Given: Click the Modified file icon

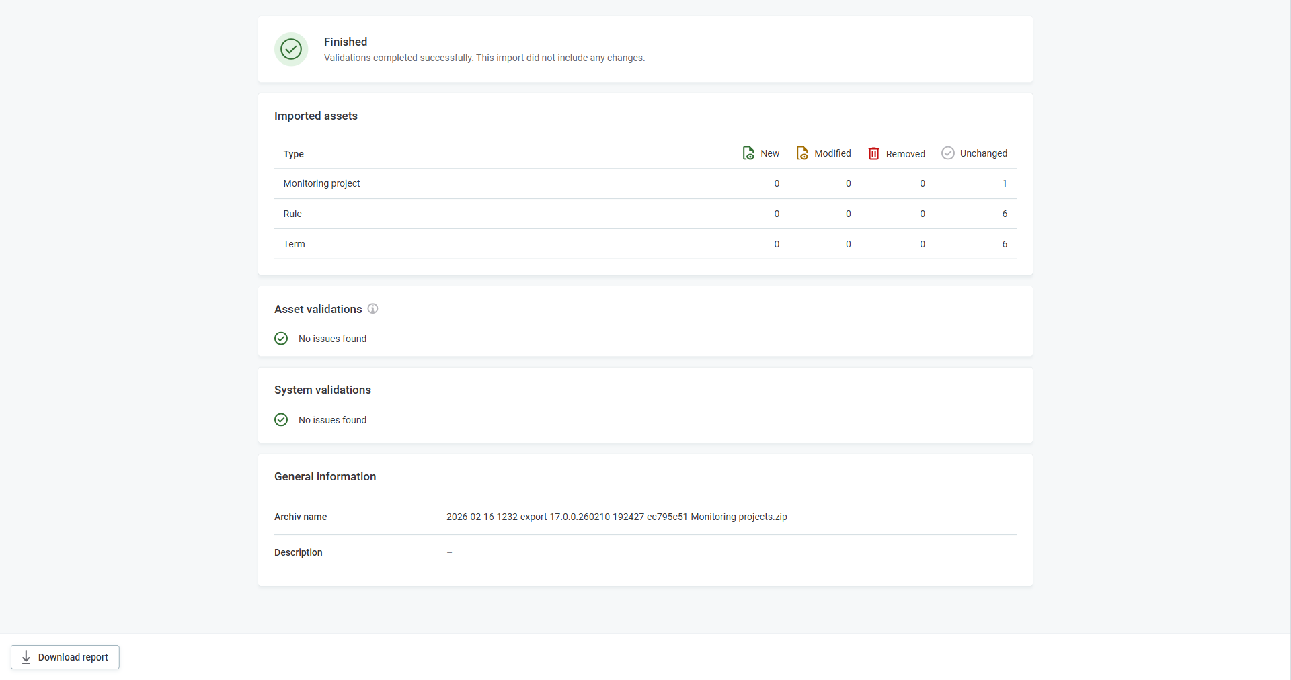Looking at the screenshot, I should 803,153.
